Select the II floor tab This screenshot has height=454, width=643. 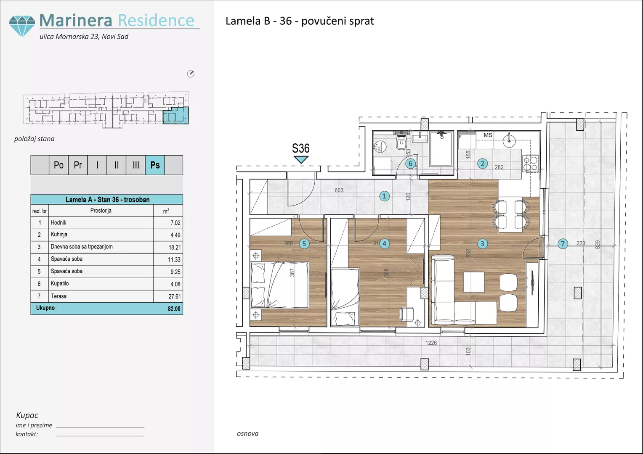click(117, 165)
